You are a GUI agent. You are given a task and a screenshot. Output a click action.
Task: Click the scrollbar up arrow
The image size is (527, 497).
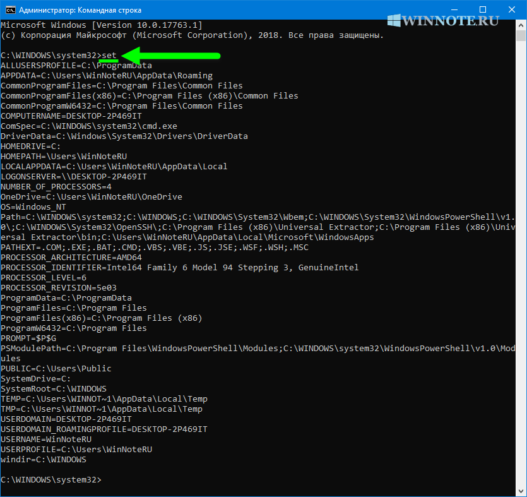[521, 25]
